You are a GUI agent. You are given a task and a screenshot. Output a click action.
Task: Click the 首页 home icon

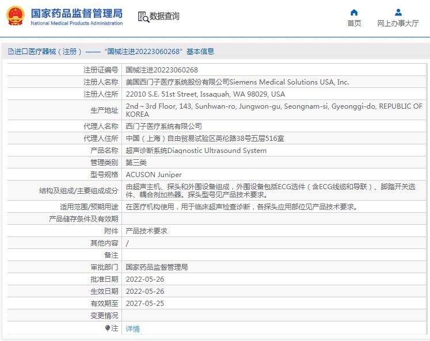click(x=354, y=12)
